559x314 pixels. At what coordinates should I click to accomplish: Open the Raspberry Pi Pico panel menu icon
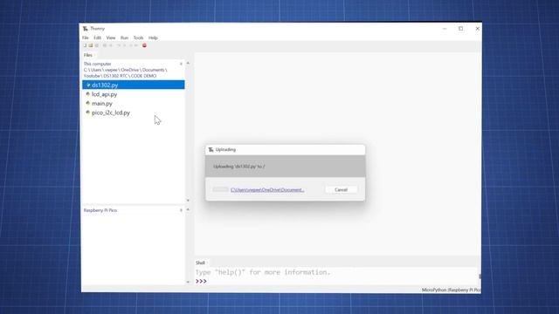(x=181, y=210)
